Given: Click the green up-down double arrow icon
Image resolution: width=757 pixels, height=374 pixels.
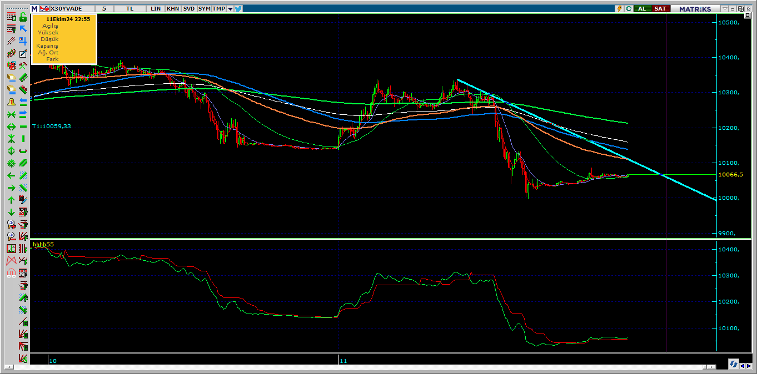Looking at the screenshot, I should (11, 151).
